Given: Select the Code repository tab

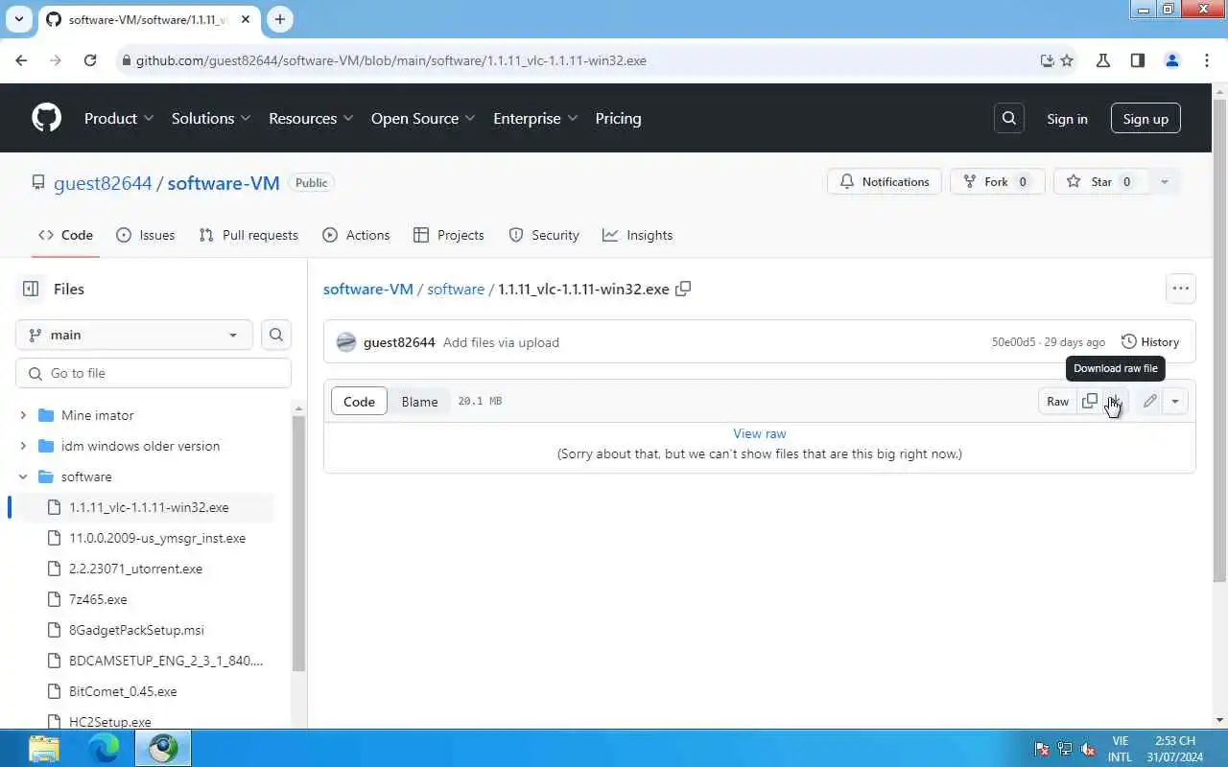Looking at the screenshot, I should pyautogui.click(x=65, y=235).
